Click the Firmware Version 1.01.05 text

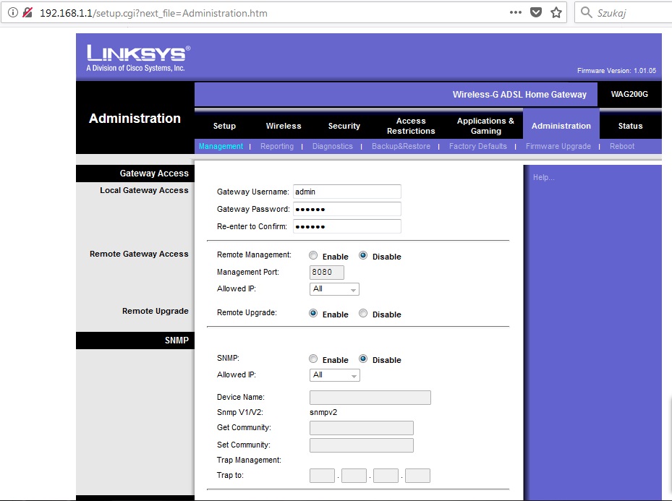(616, 71)
